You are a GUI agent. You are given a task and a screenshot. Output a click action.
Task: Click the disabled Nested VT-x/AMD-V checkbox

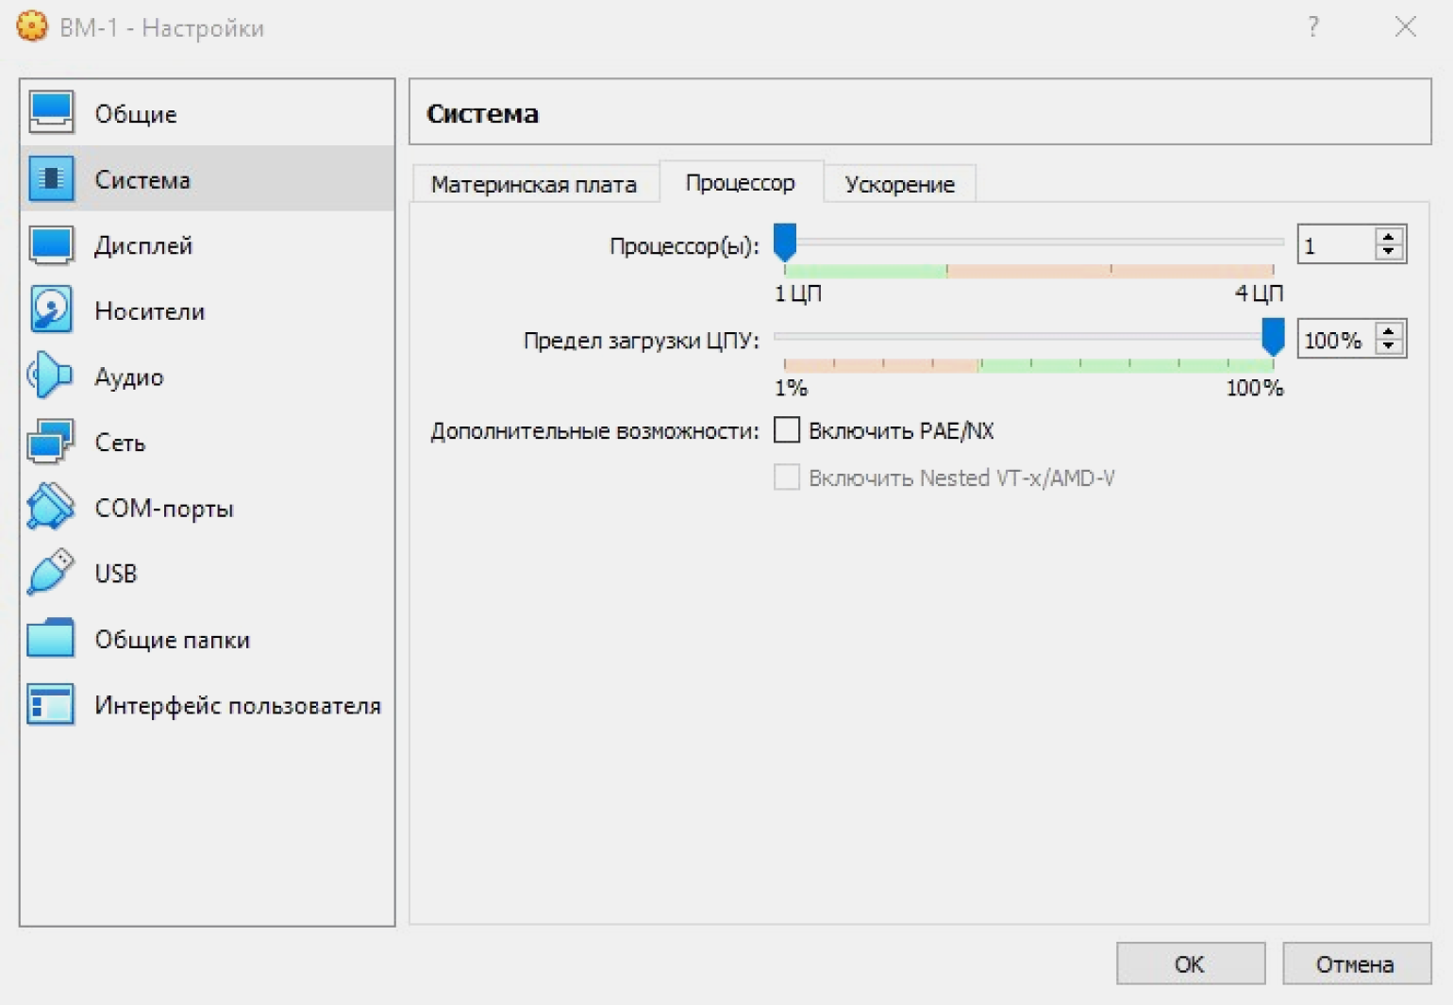click(787, 477)
